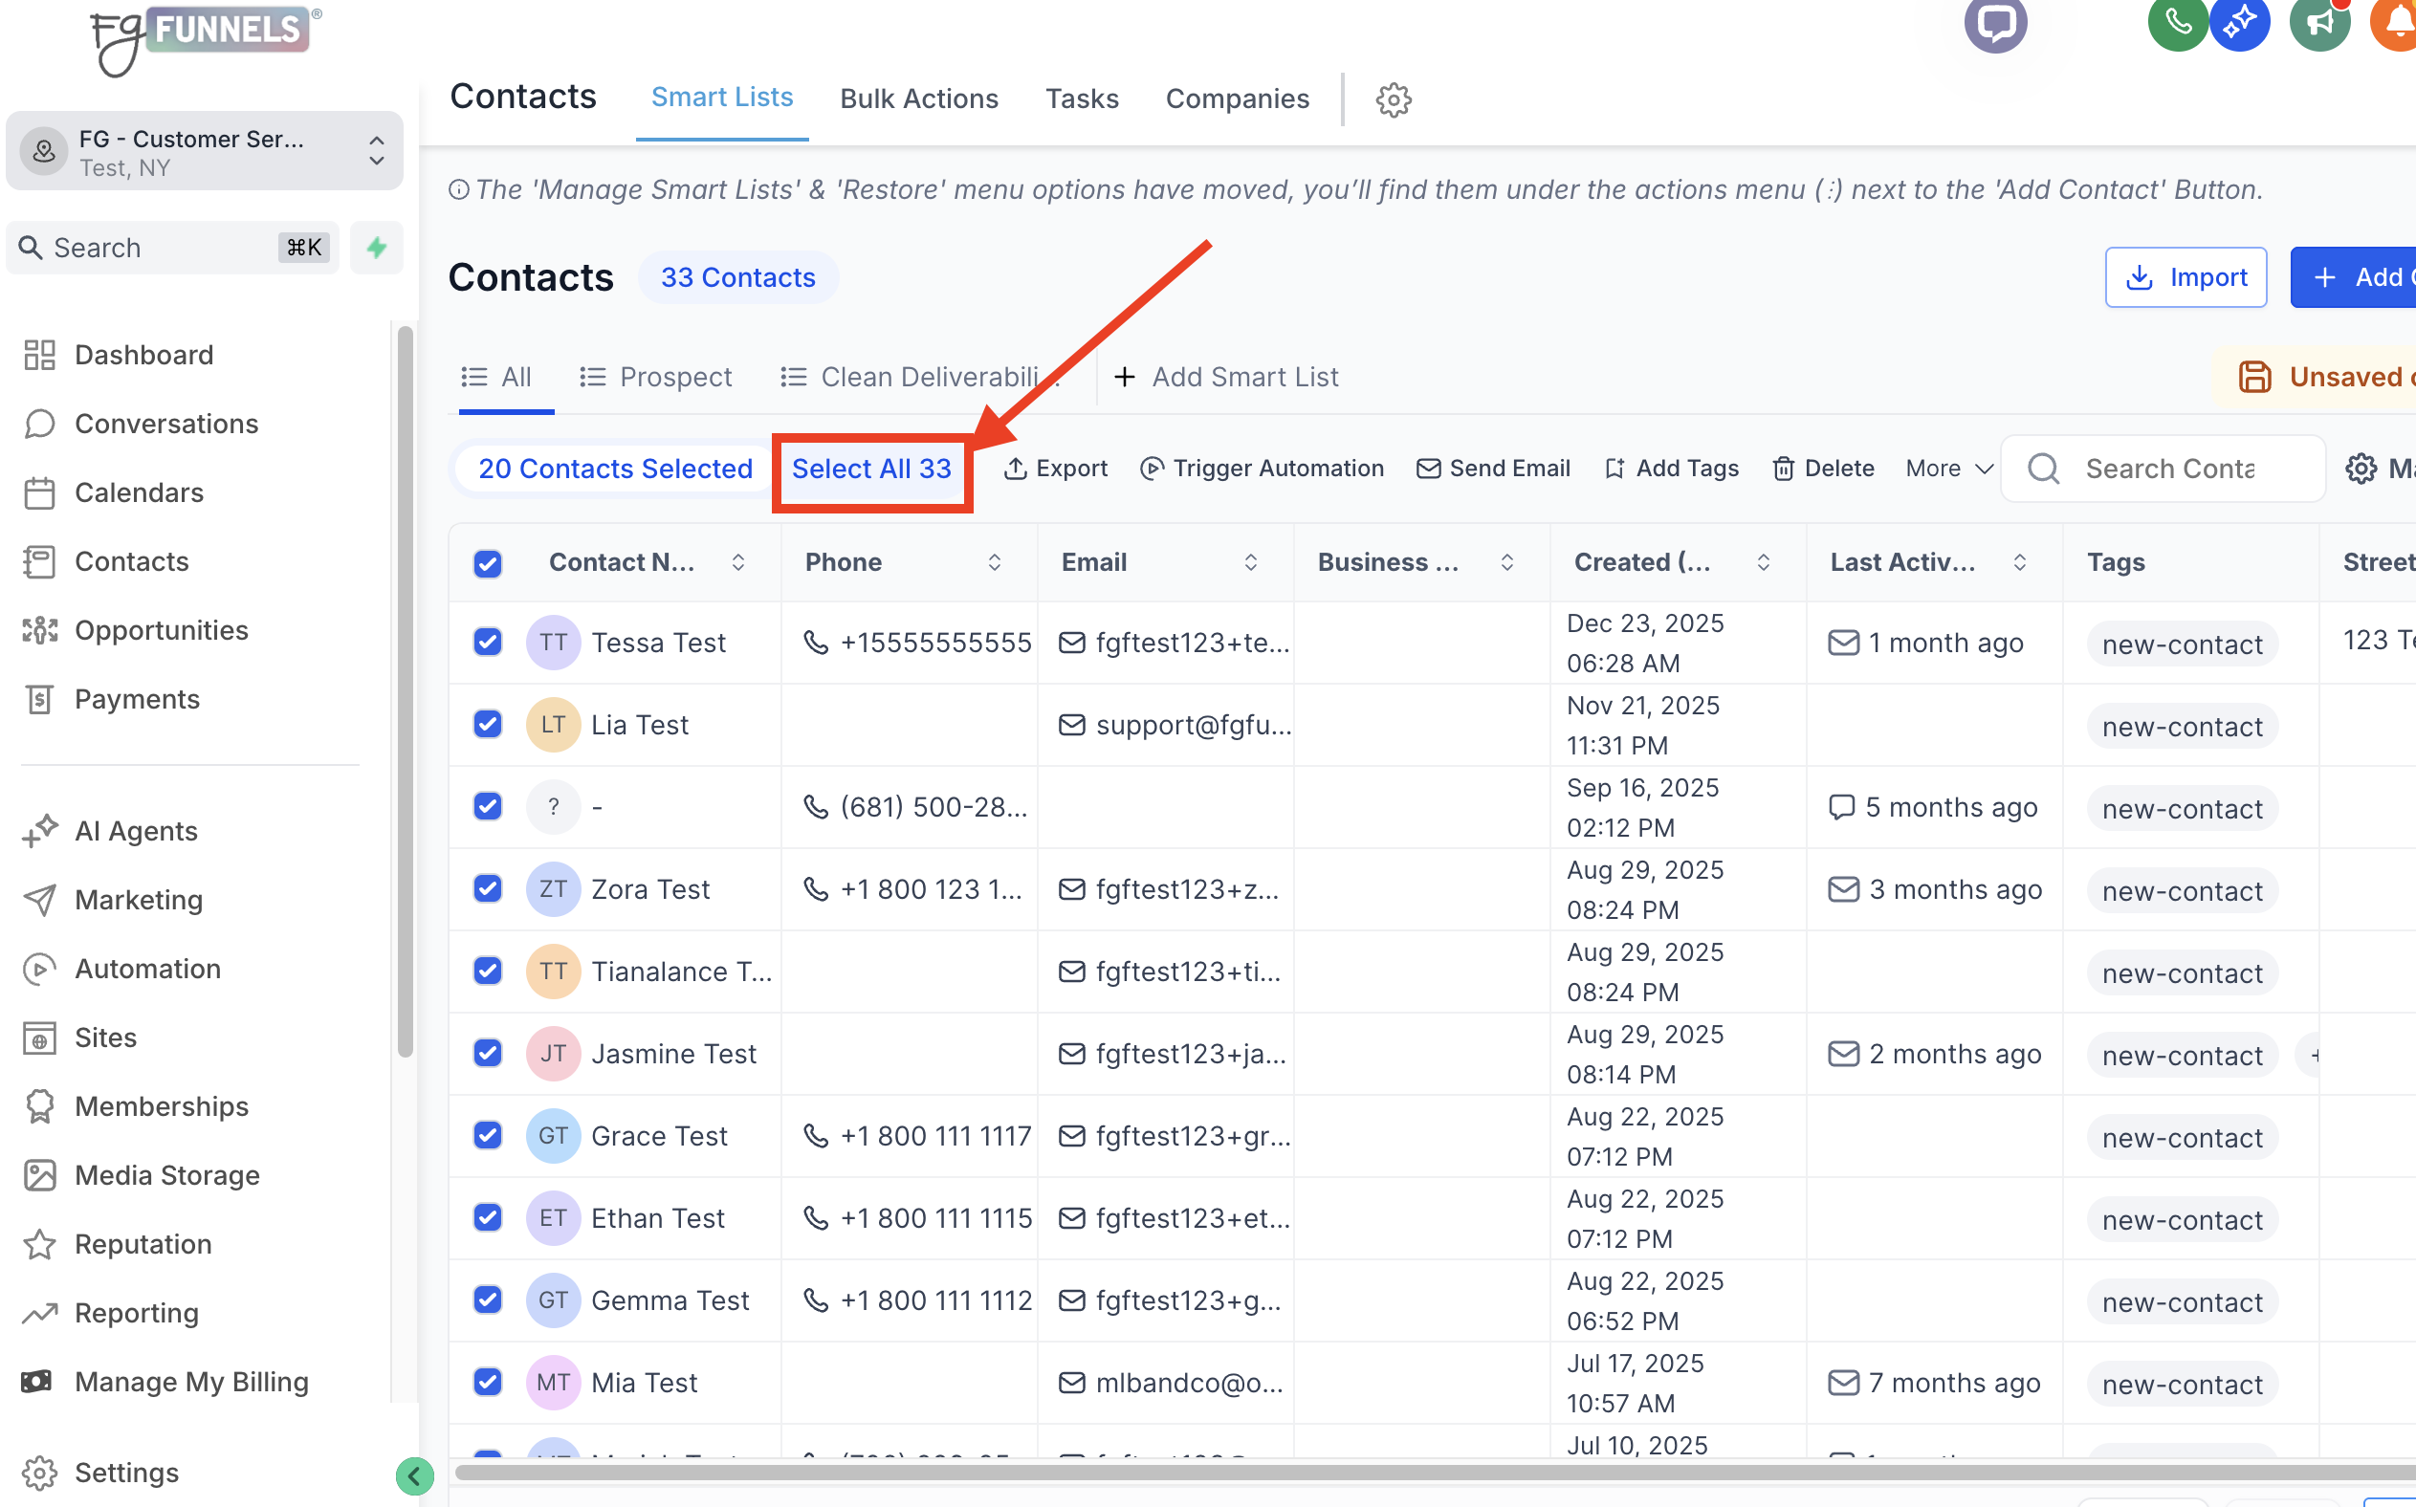This screenshot has height=1507, width=2416.
Task: Open the FG Customer Service account switcher
Action: tap(205, 151)
